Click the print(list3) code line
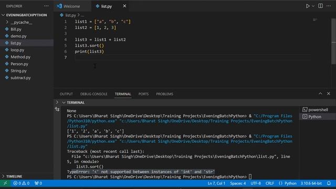The image size is (336, 189). 89,51
